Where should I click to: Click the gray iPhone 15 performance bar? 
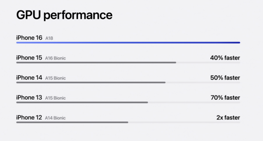[x=96, y=62]
